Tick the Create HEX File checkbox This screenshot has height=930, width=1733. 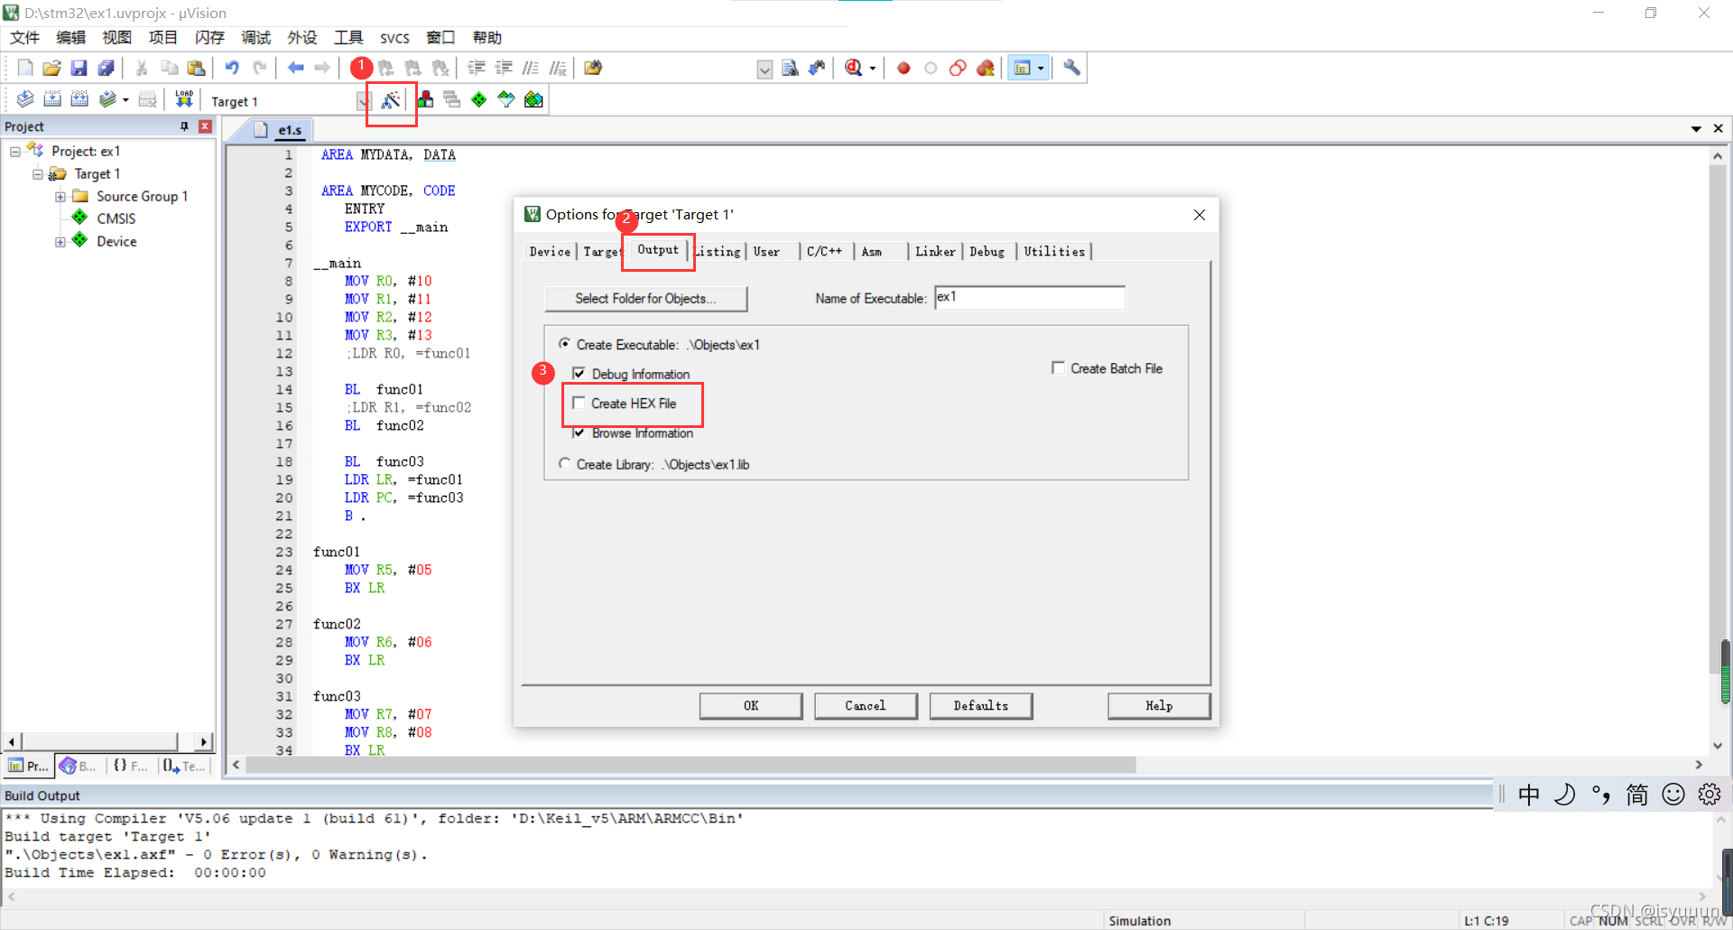click(579, 404)
